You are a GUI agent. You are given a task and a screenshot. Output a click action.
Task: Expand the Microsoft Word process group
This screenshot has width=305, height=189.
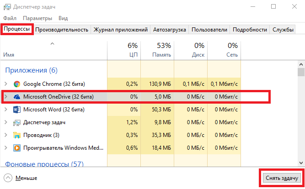6,110
